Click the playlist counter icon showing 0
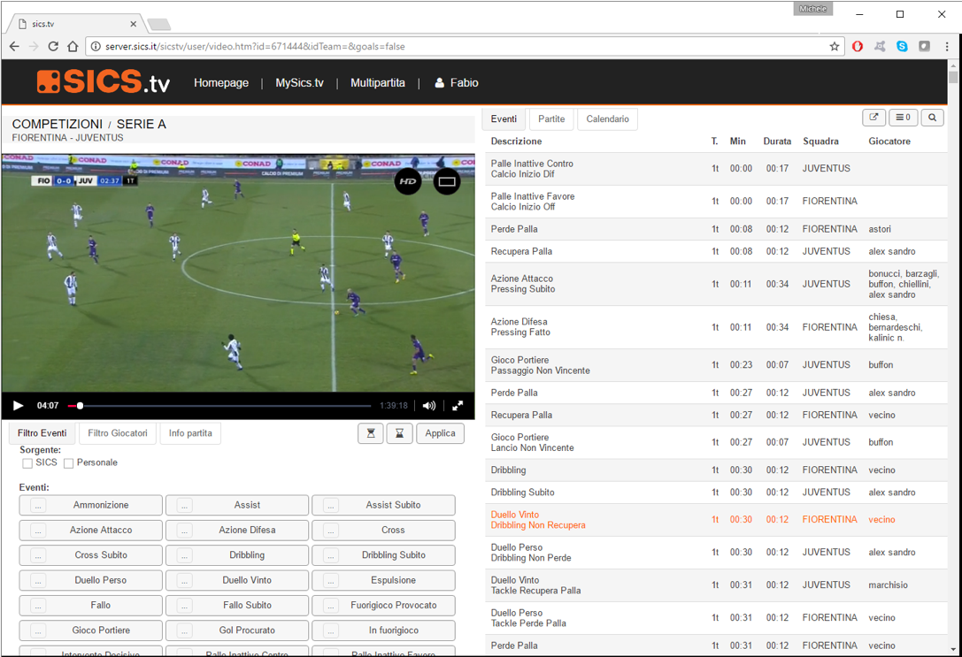The image size is (962, 657). point(903,117)
